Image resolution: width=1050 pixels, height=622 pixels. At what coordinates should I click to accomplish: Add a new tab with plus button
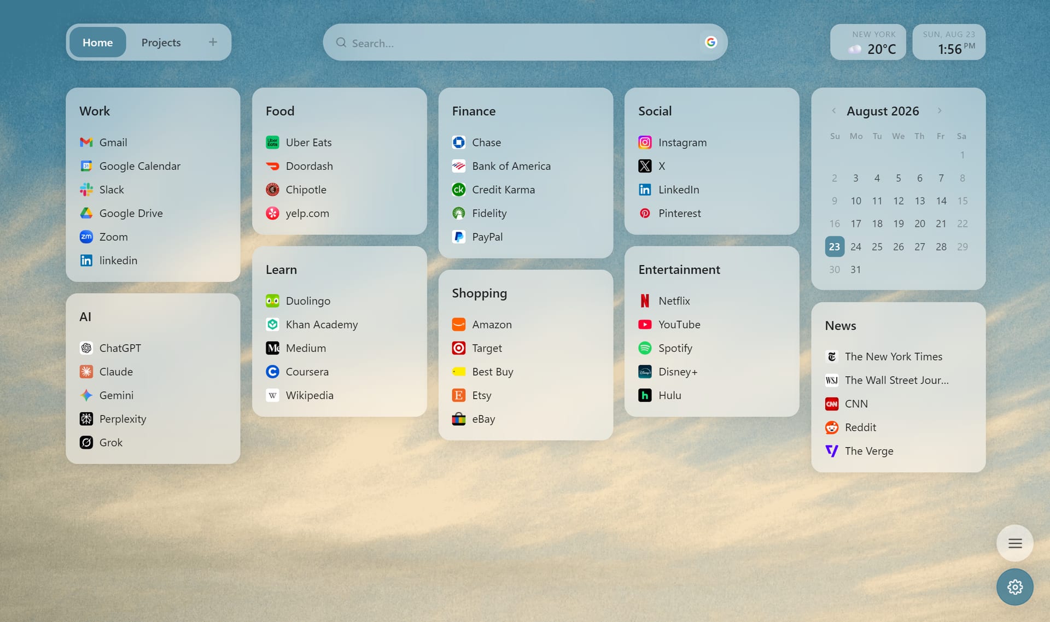(x=213, y=42)
